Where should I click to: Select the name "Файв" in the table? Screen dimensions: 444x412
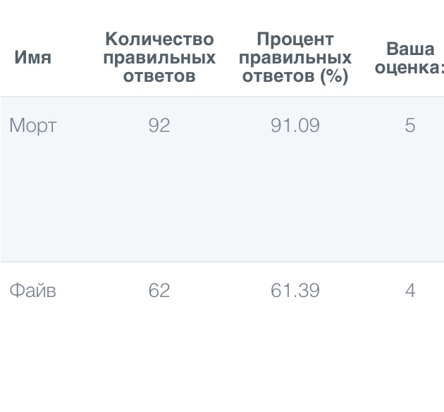click(32, 291)
